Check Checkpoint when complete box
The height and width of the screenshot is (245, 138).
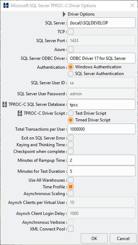(x=71, y=151)
